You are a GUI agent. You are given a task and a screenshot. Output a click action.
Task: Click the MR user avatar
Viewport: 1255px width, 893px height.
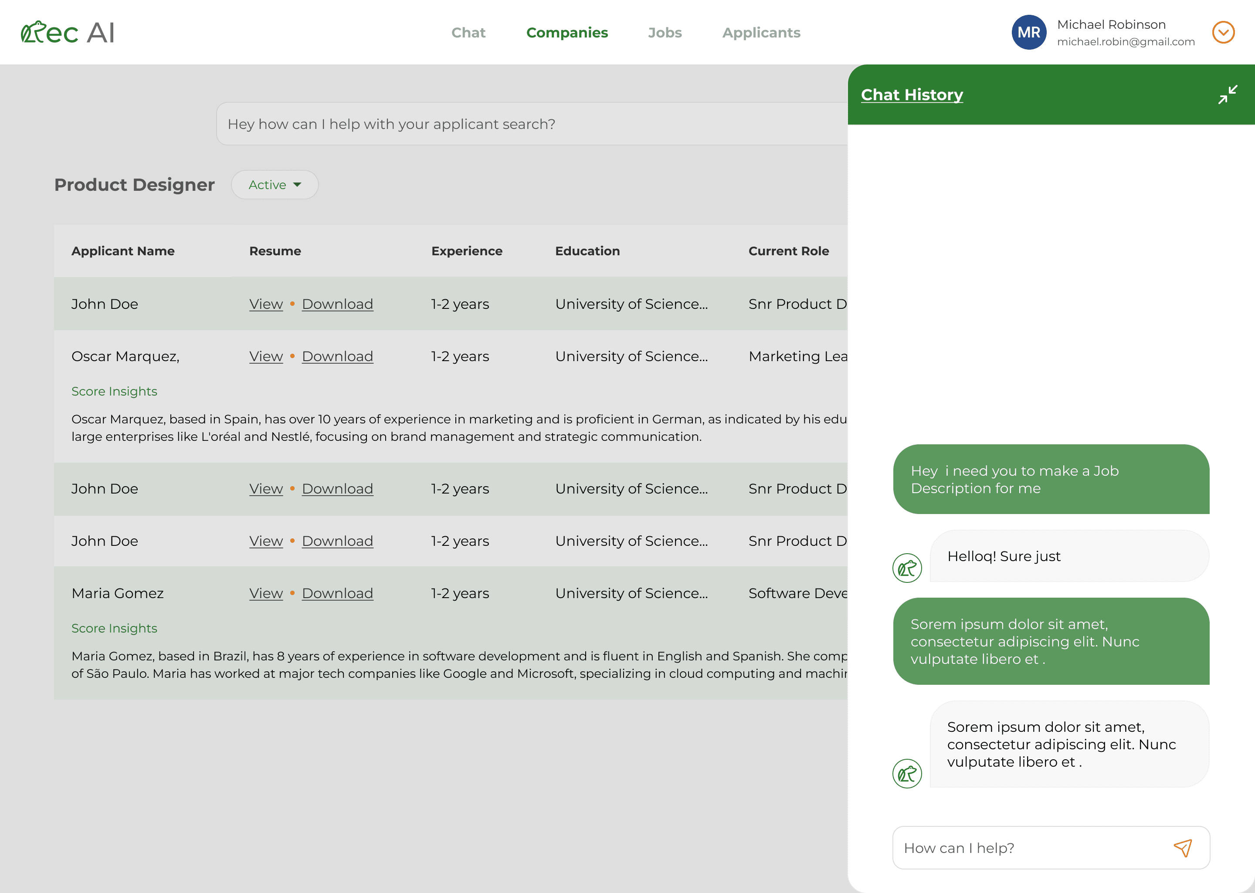(x=1028, y=32)
